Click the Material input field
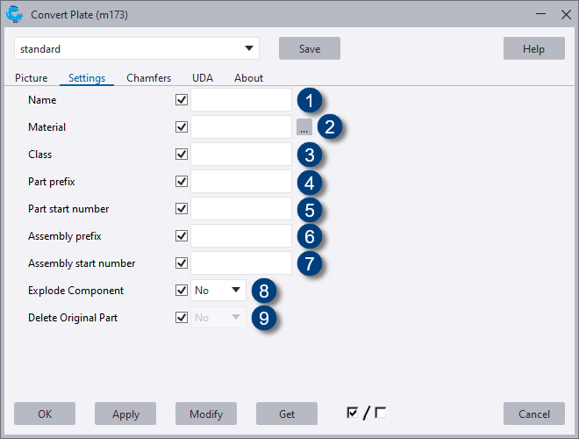This screenshot has height=439, width=579. tap(241, 127)
